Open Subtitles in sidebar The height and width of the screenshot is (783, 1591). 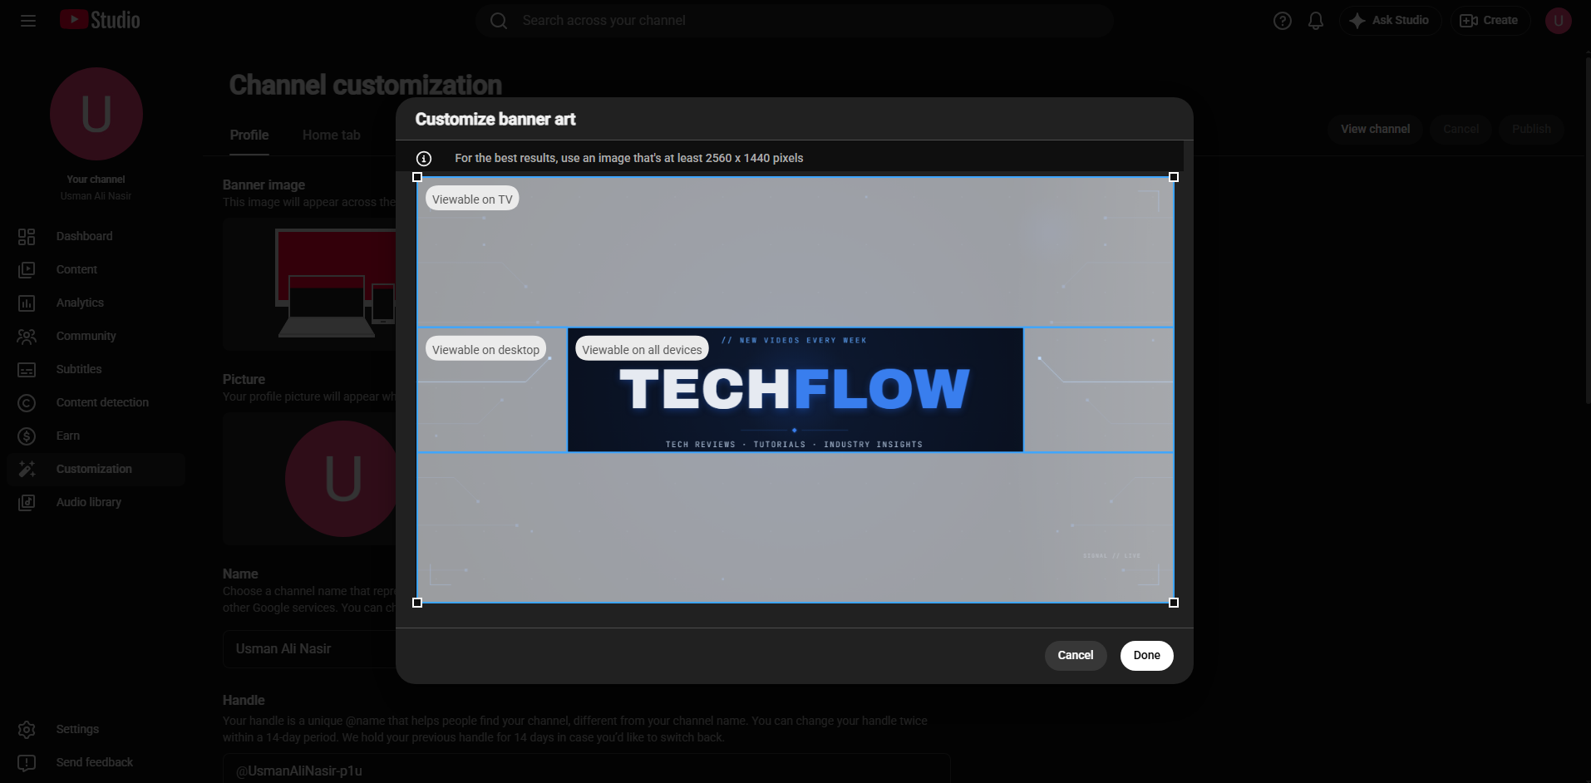96,370
